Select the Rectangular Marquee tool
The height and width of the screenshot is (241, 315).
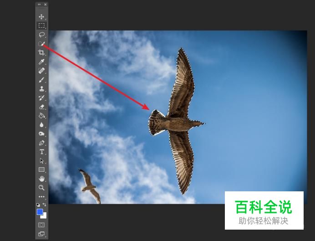(41, 26)
